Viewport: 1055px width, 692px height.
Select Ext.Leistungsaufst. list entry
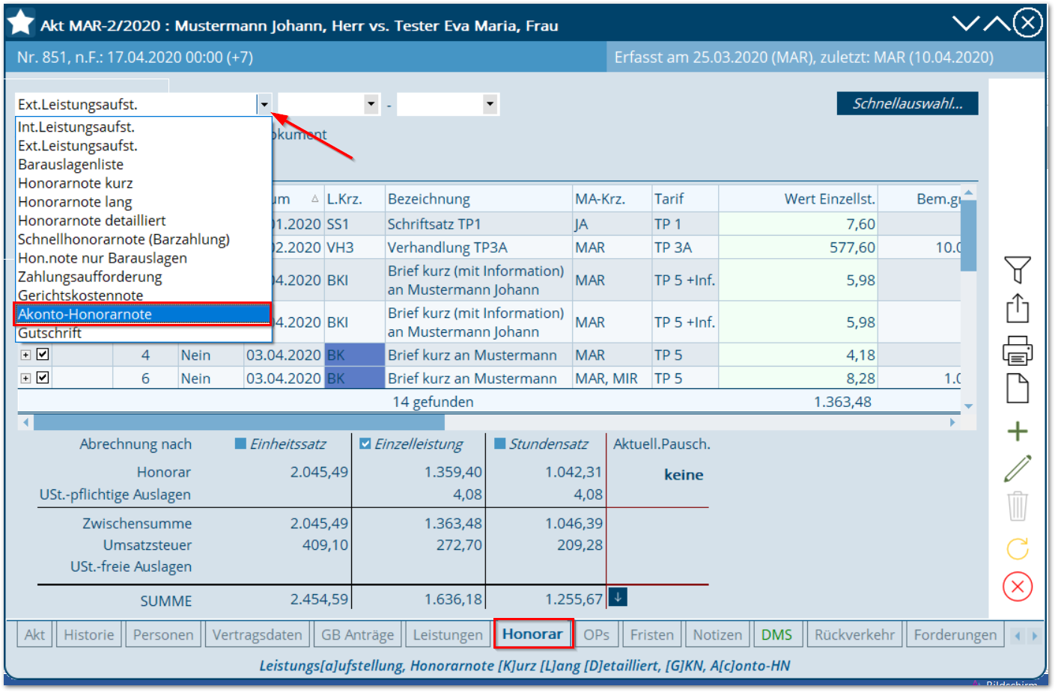click(143, 146)
